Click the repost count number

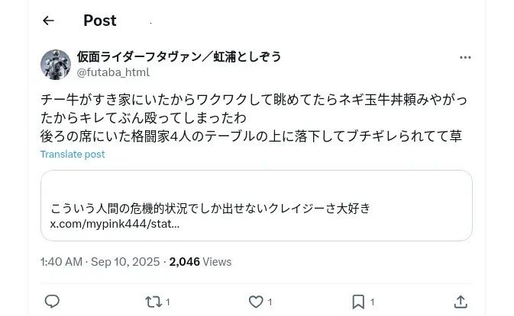[x=167, y=302]
